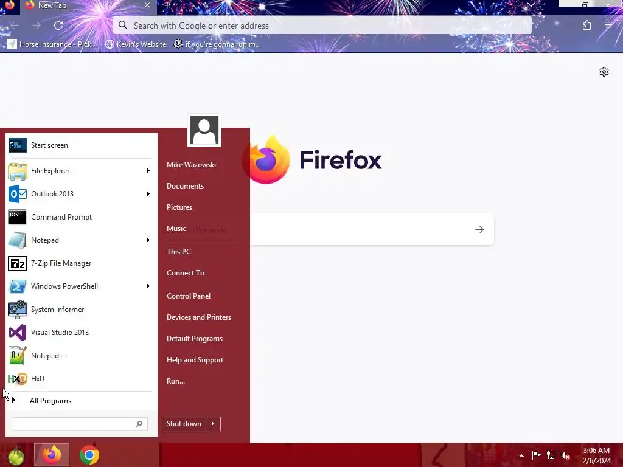The width and height of the screenshot is (623, 467).
Task: Click the start menu search magnifier
Action: click(x=139, y=424)
